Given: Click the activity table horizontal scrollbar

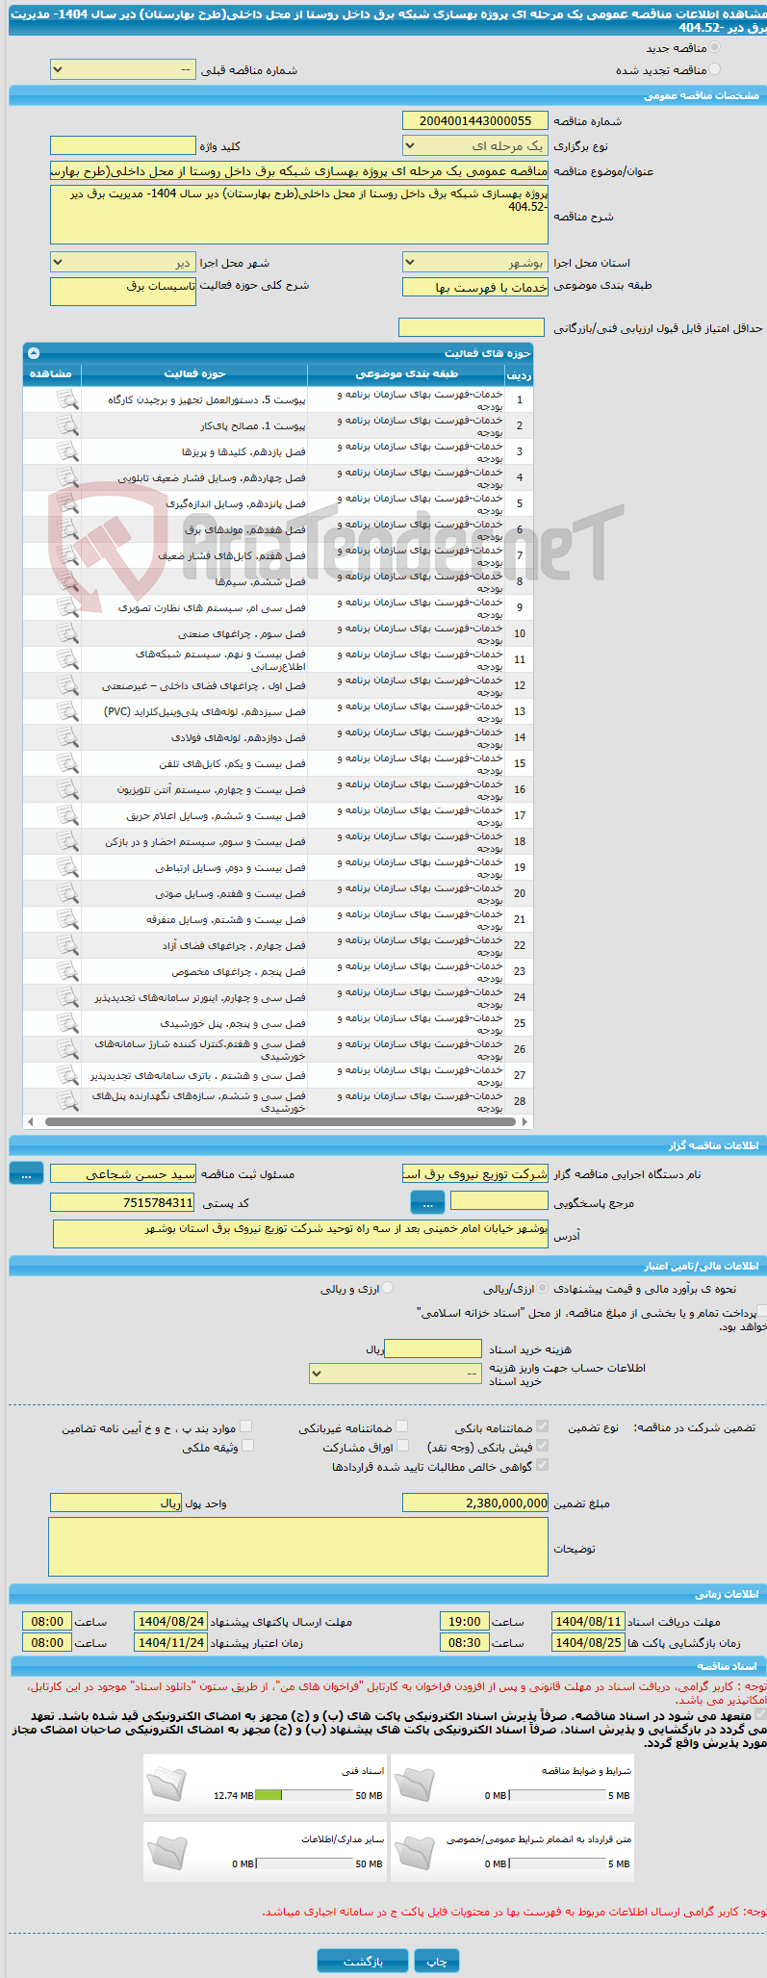Looking at the screenshot, I should tap(278, 1121).
